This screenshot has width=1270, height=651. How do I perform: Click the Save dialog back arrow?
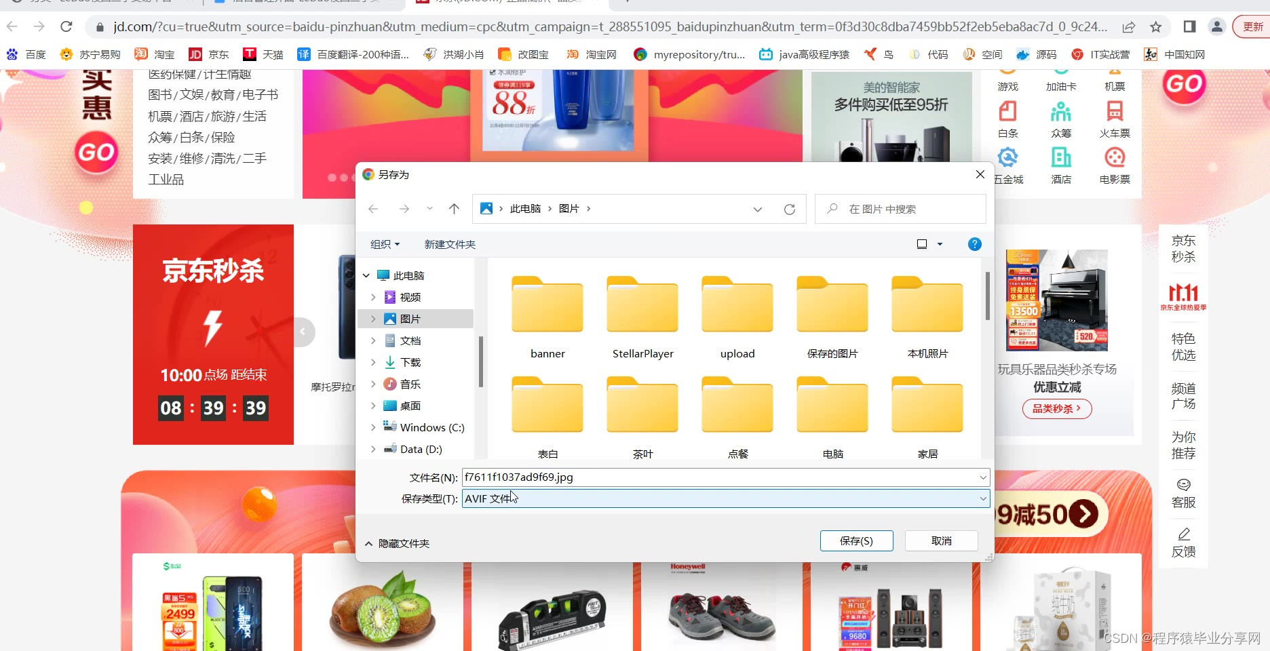click(x=373, y=209)
